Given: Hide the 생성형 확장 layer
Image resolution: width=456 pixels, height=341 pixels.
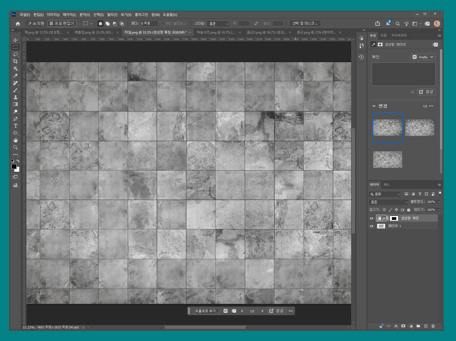Looking at the screenshot, I should pyautogui.click(x=372, y=218).
